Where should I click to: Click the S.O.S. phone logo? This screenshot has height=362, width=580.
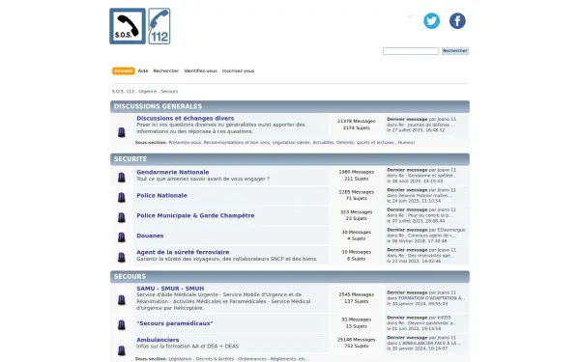(128, 26)
